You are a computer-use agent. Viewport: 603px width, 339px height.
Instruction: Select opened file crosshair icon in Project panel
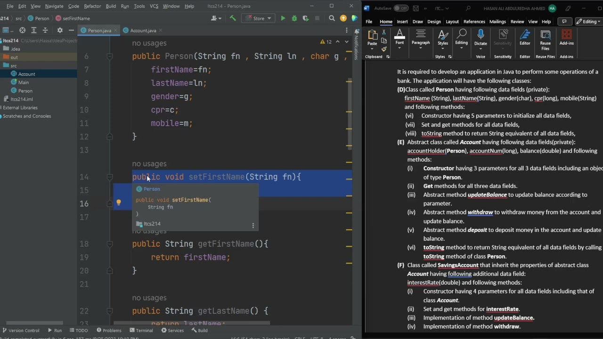pyautogui.click(x=22, y=30)
